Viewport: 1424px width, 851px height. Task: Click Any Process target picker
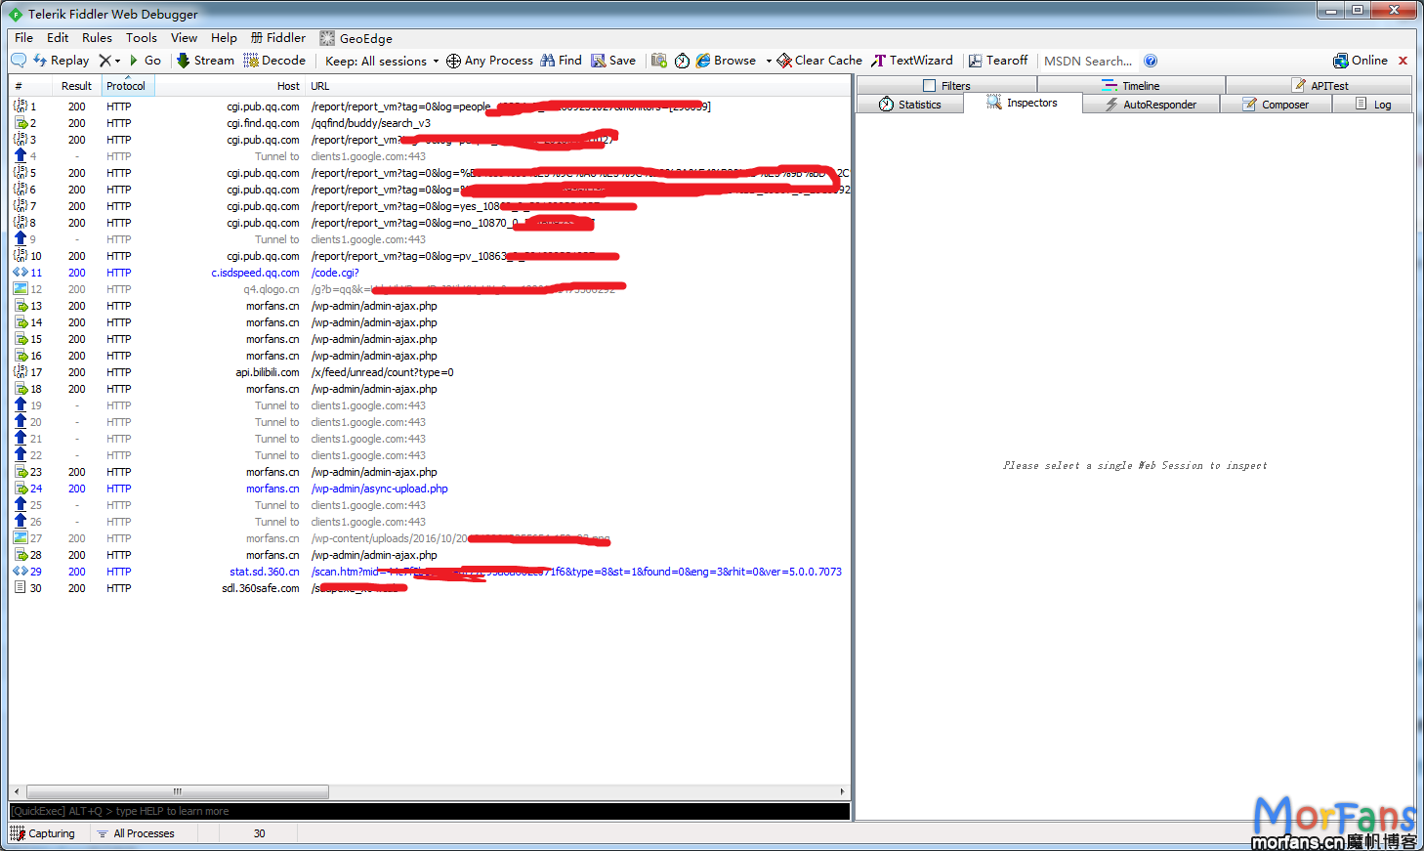489,61
